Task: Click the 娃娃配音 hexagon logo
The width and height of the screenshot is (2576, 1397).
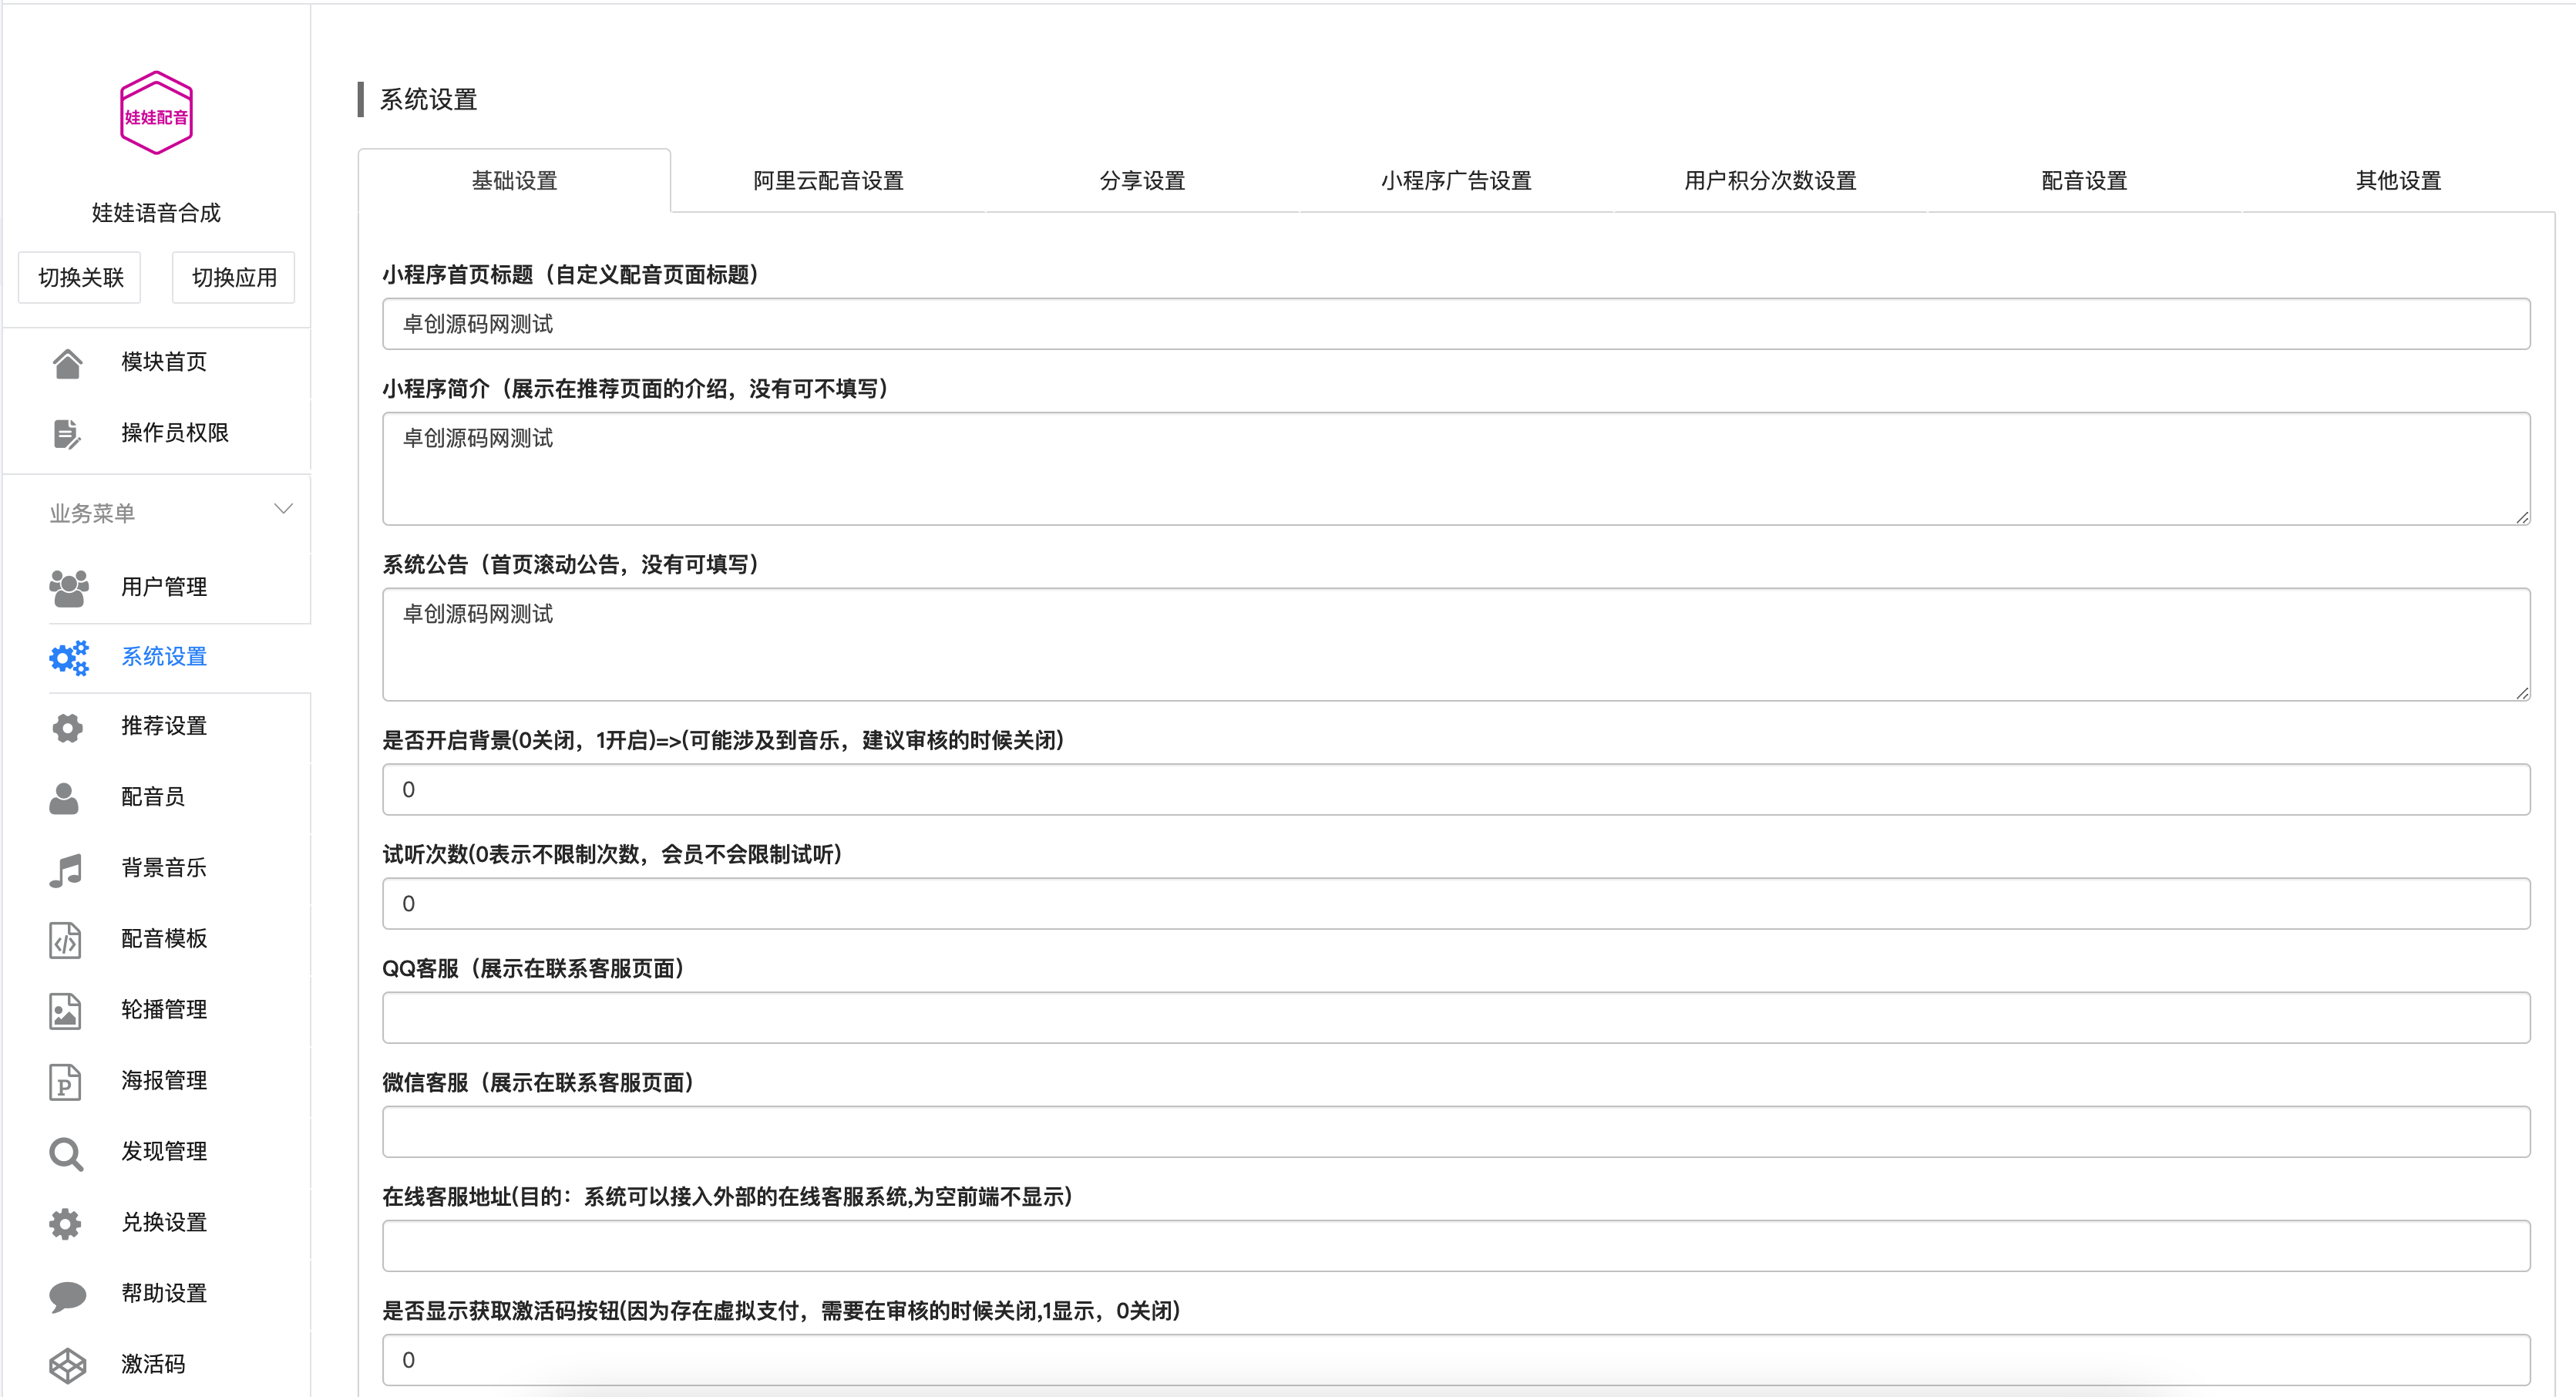Action: point(156,113)
